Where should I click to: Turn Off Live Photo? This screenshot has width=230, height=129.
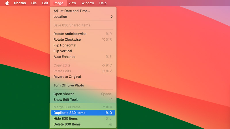pos(83,85)
